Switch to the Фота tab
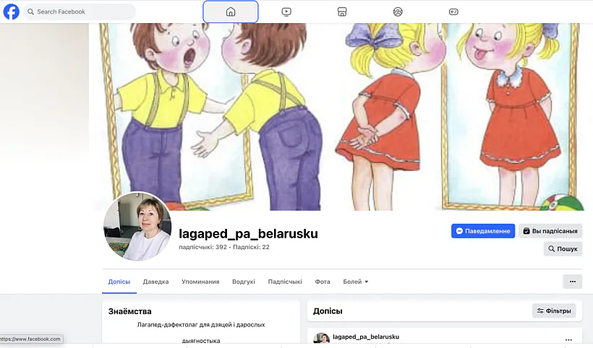The height and width of the screenshot is (348, 593). pyautogui.click(x=323, y=282)
